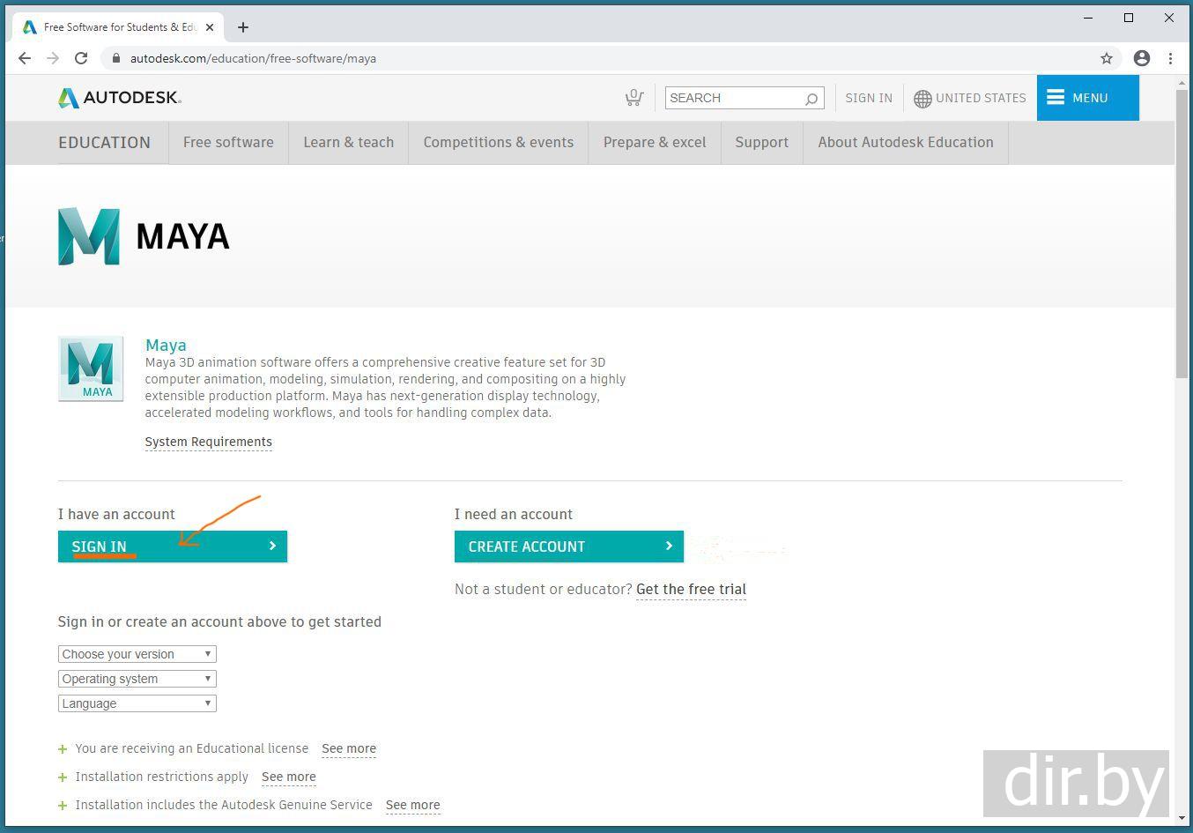Go back to the previous page
The height and width of the screenshot is (833, 1193).
pos(25,58)
